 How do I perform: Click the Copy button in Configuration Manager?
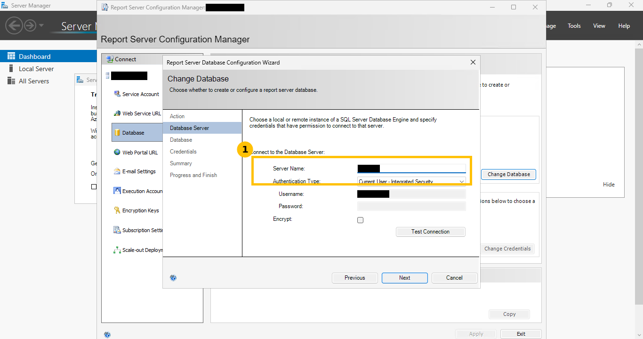point(509,314)
